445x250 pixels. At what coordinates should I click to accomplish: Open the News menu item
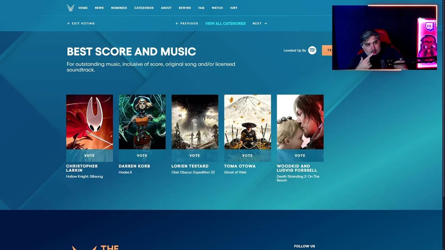click(99, 8)
